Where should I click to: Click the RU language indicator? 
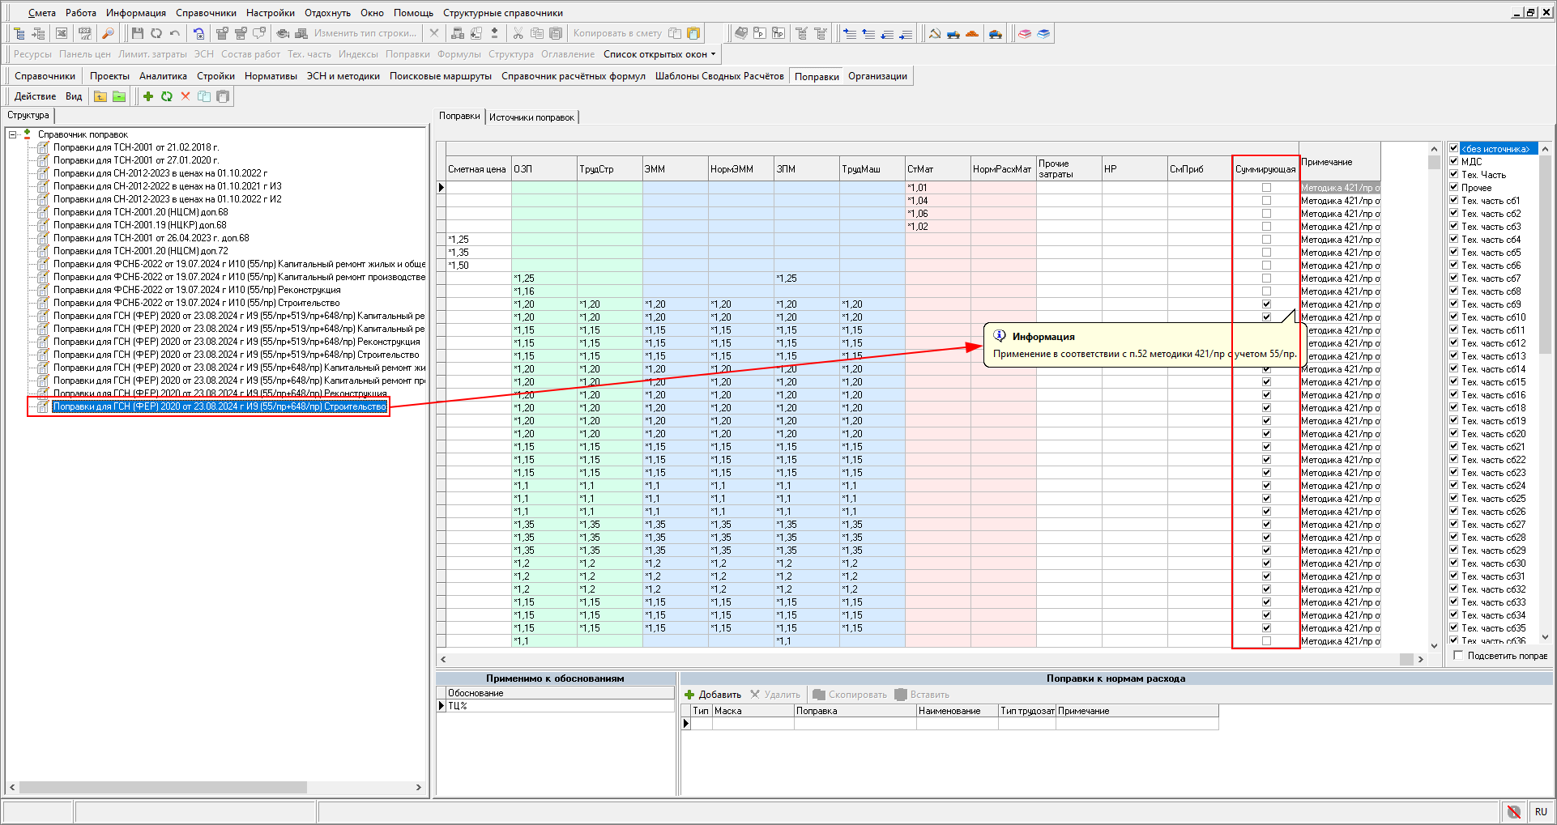point(1541,811)
